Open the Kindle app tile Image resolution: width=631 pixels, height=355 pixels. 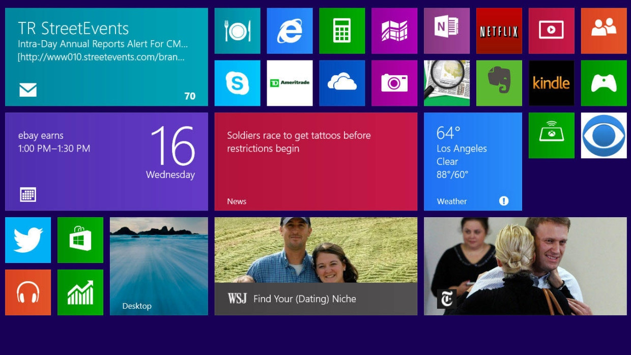(551, 83)
